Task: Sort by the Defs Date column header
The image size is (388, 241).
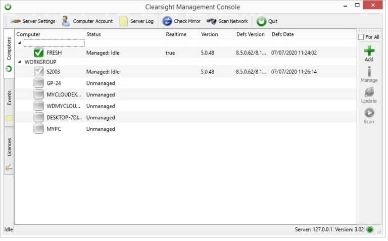Action: coord(283,34)
